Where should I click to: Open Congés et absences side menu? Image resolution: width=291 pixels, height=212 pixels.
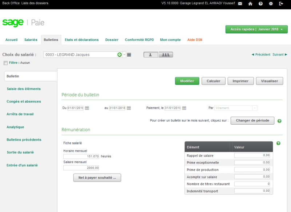click(x=24, y=101)
